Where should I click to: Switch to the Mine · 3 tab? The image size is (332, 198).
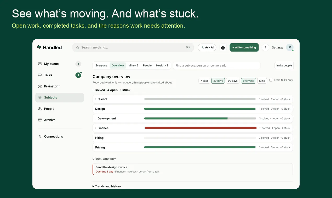point(133,65)
